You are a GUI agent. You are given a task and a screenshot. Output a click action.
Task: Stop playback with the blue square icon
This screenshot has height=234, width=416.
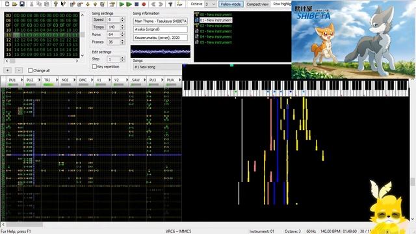tap(136, 4)
